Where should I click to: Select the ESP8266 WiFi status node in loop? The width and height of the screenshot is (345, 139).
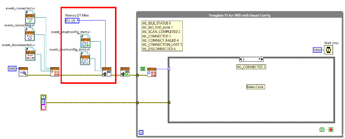[151, 72]
